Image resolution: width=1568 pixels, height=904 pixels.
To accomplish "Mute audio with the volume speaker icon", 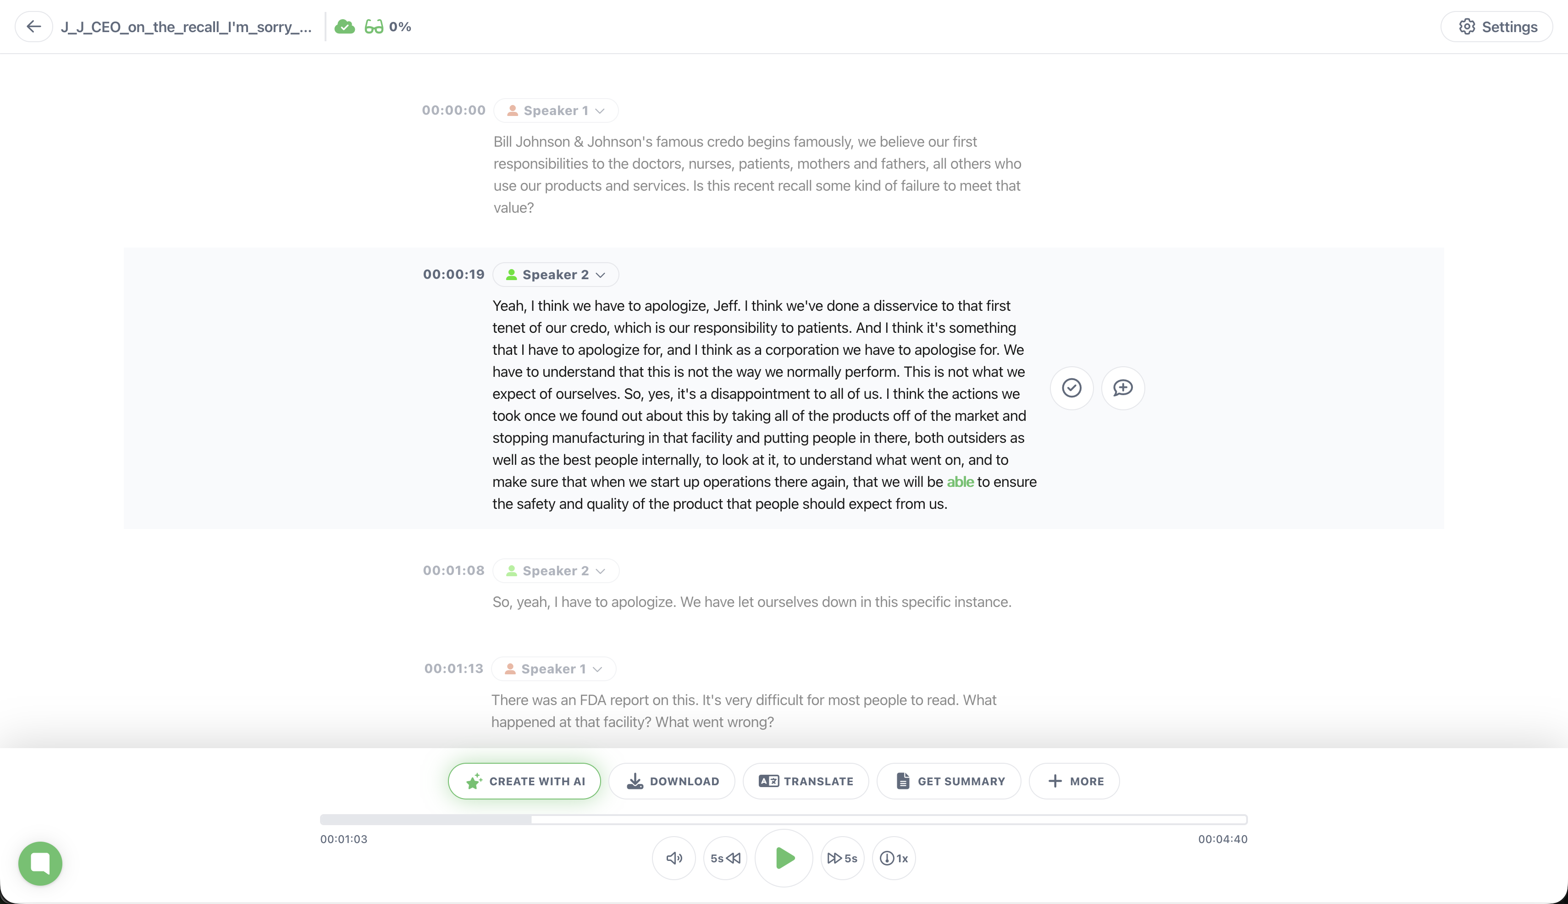I will coord(674,858).
